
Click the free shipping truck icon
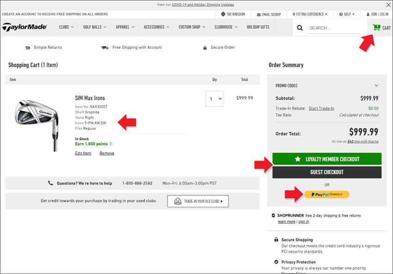pyautogui.click(x=105, y=47)
